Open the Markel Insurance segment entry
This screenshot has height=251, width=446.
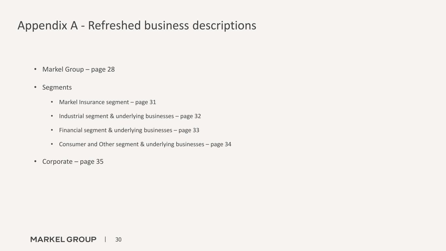[107, 102]
